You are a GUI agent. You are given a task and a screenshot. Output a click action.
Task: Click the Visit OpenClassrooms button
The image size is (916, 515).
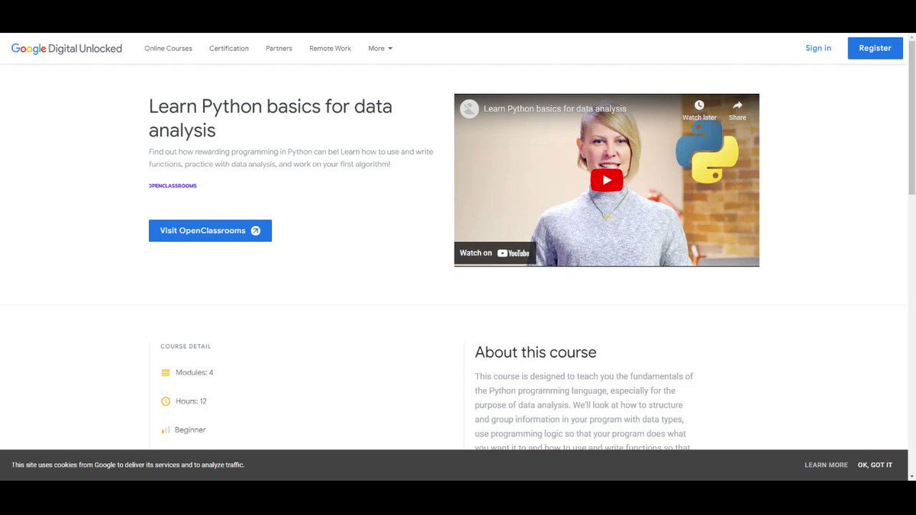coord(210,230)
